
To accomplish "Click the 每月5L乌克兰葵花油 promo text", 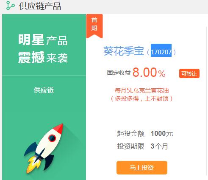I will (x=141, y=90).
